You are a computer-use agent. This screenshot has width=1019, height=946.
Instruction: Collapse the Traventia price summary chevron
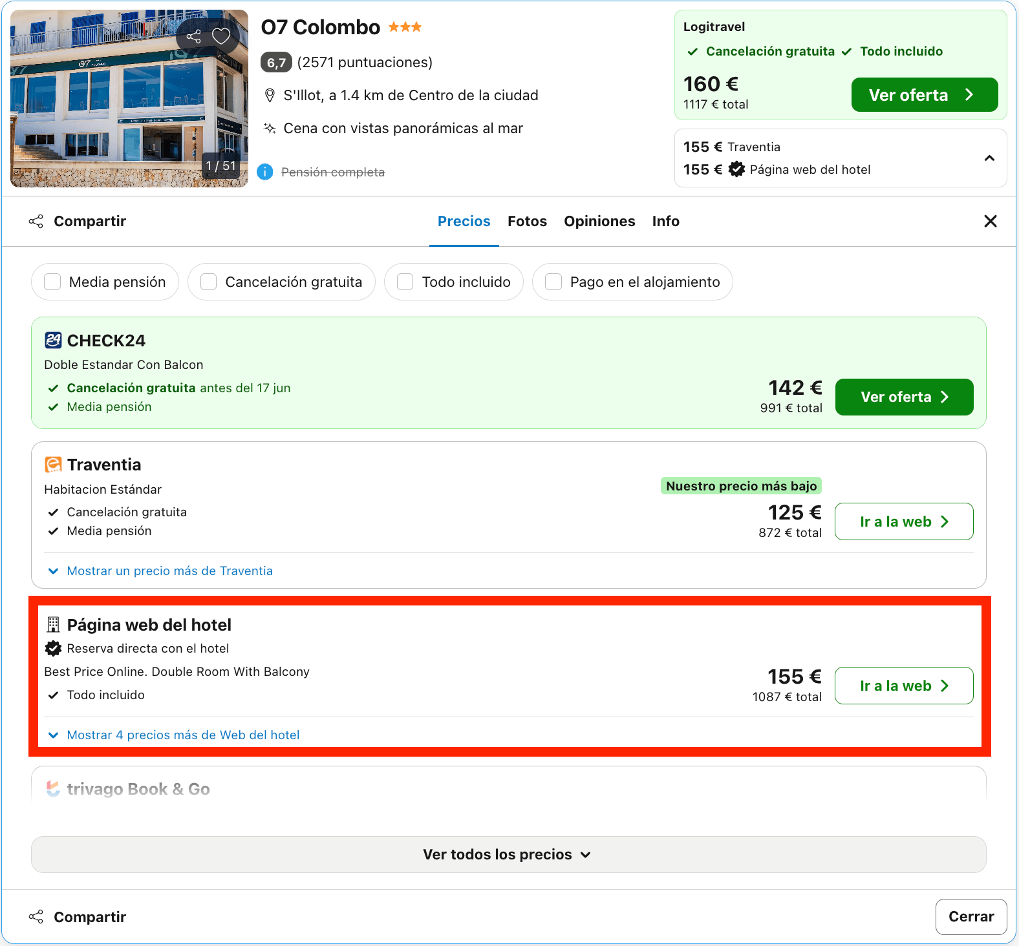click(989, 158)
